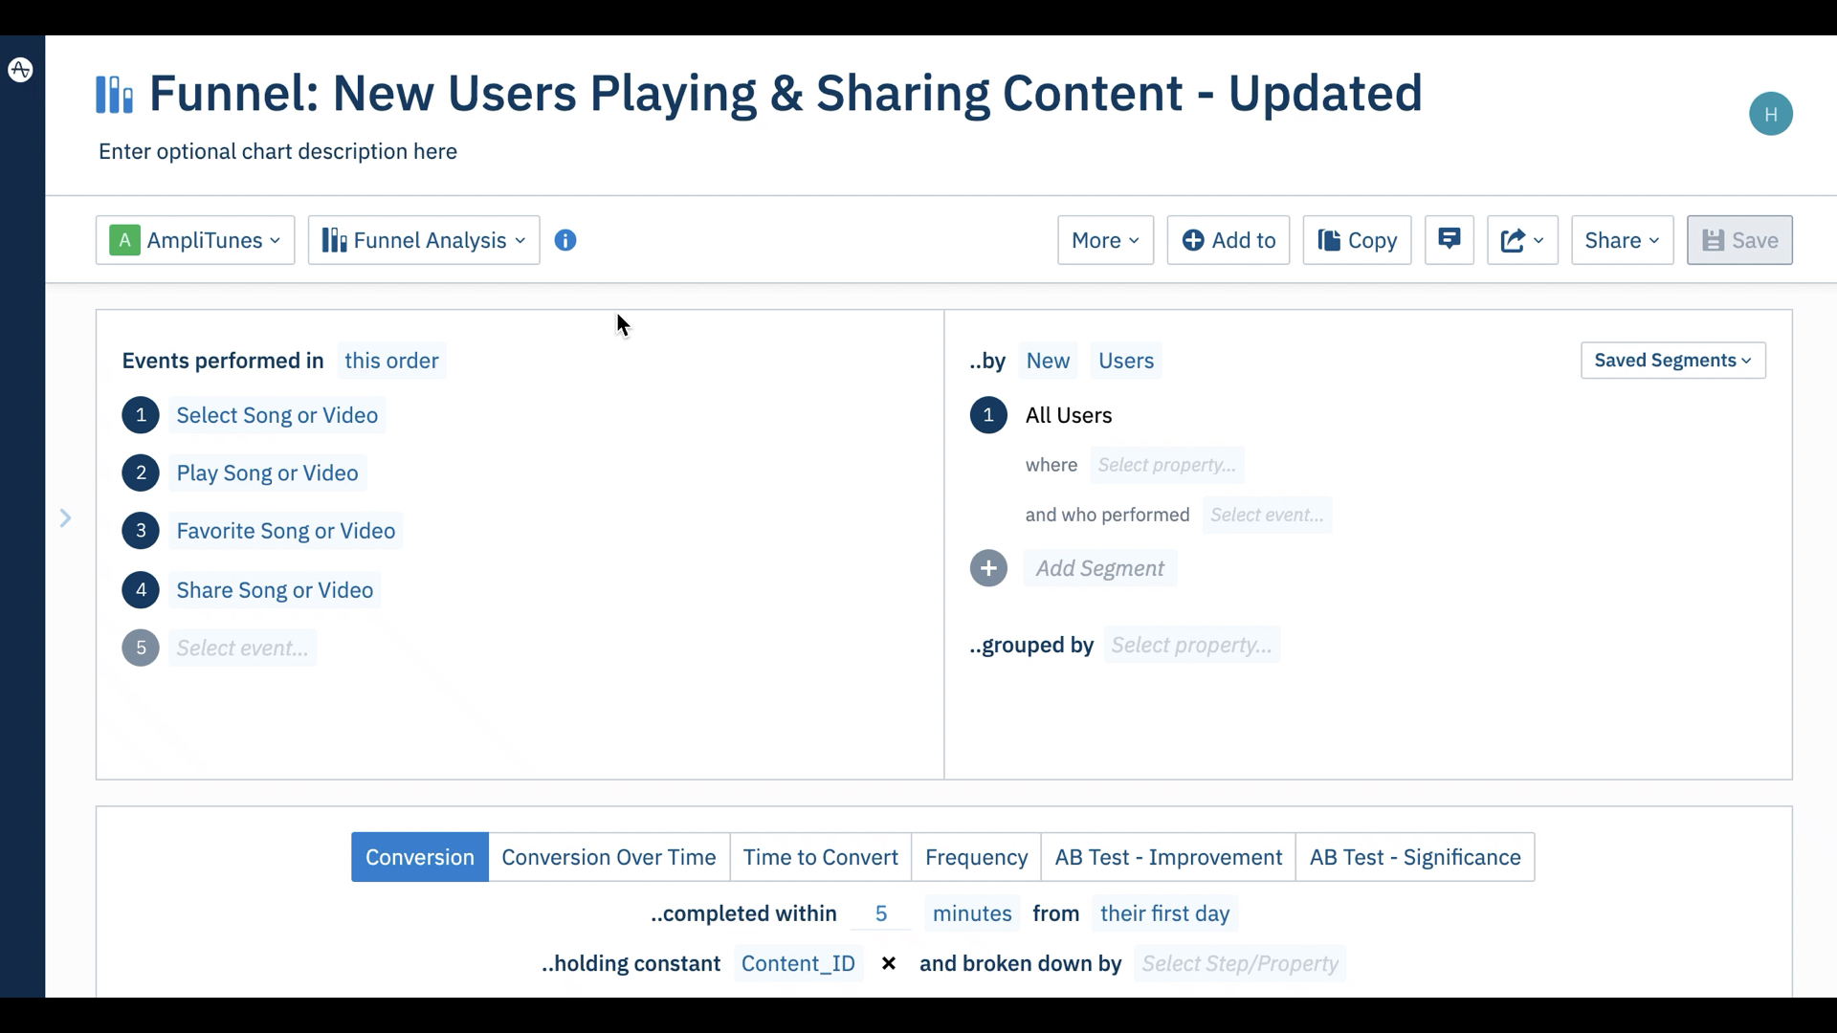
Task: Click the Copy button
Action: tap(1357, 240)
